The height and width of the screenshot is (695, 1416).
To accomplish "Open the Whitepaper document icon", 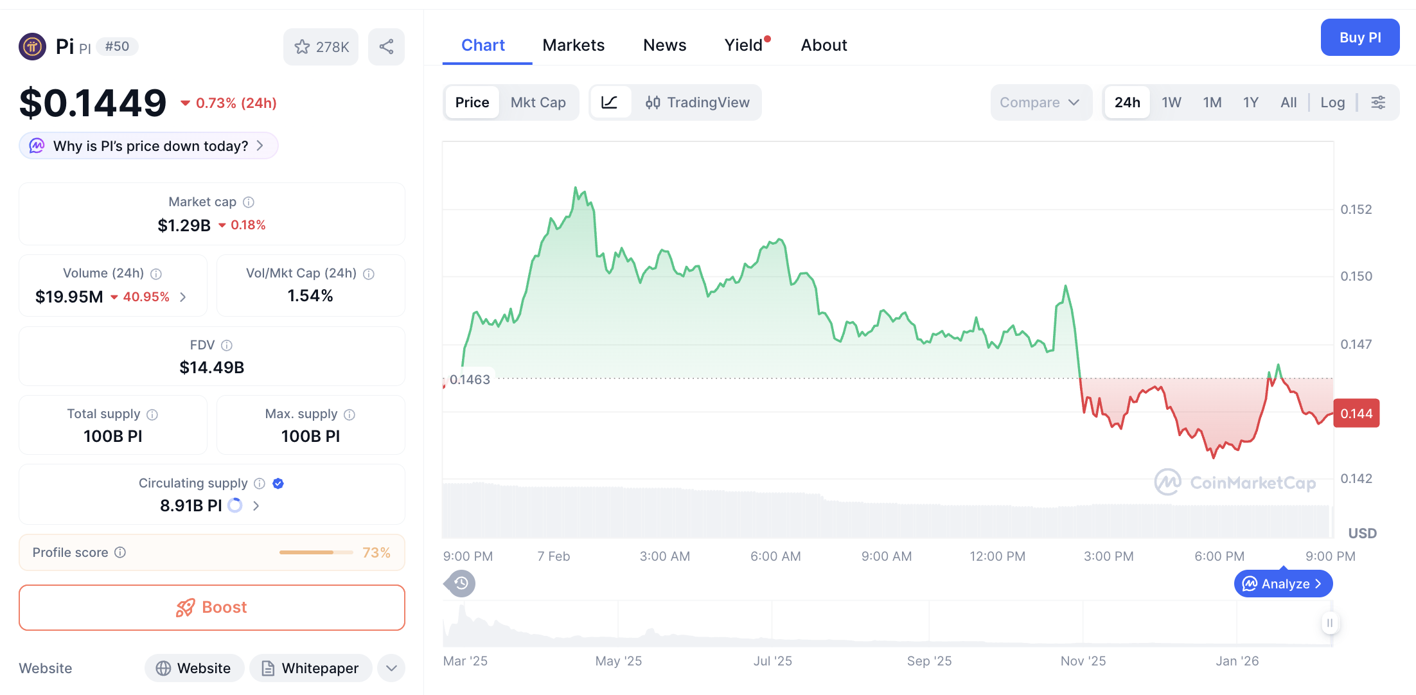I will (267, 668).
